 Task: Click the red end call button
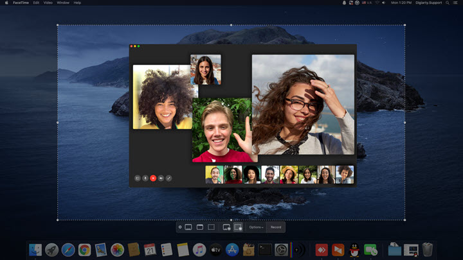coord(153,178)
